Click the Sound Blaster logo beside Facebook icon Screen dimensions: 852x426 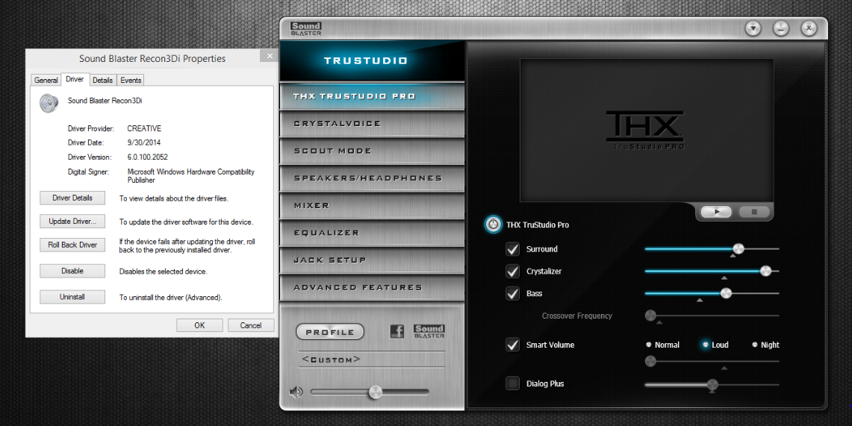point(429,331)
